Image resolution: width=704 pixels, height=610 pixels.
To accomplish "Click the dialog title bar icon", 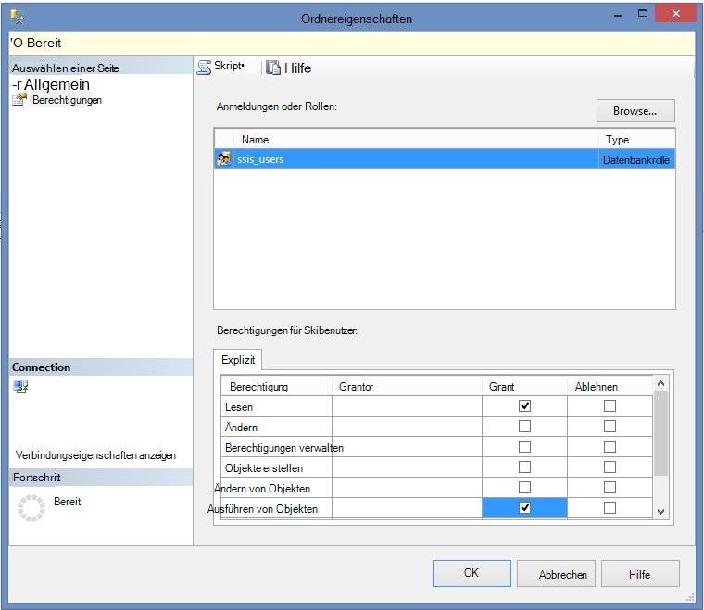I will [18, 17].
